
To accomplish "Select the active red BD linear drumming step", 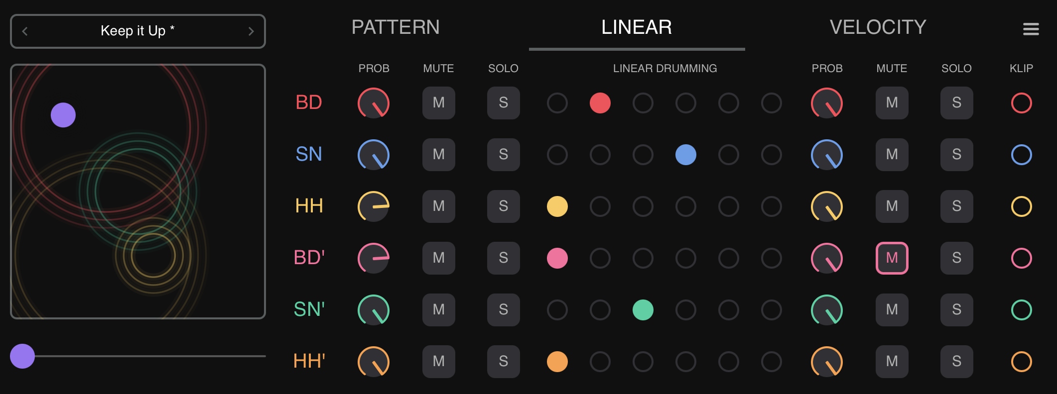I will tap(600, 103).
